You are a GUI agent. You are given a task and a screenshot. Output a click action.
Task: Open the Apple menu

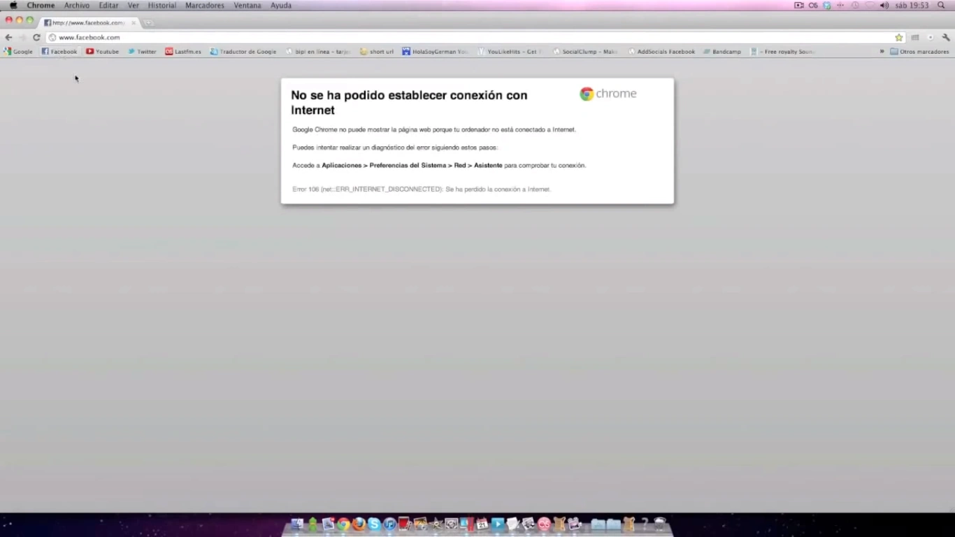coord(13,5)
